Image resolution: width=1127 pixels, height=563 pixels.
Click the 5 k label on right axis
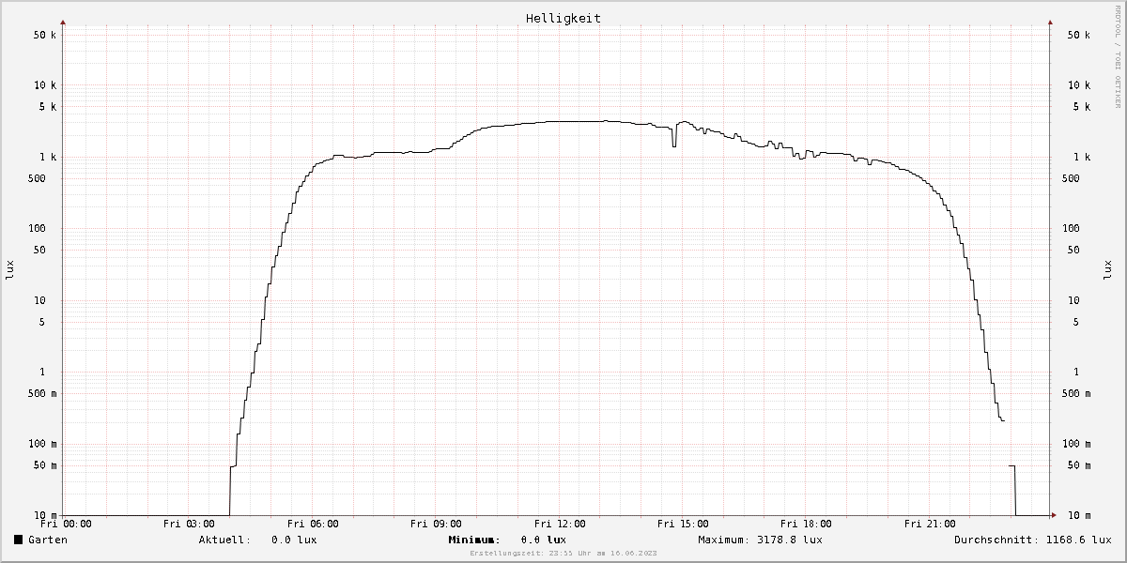point(1081,107)
